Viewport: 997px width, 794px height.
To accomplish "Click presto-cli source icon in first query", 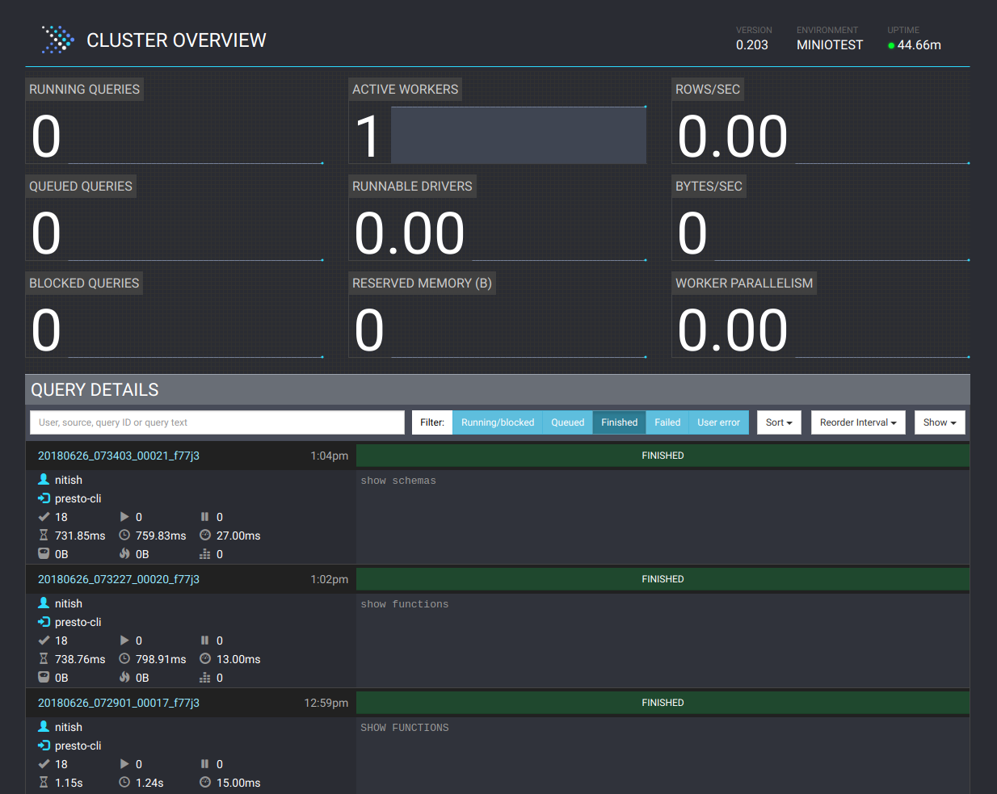I will [44, 498].
